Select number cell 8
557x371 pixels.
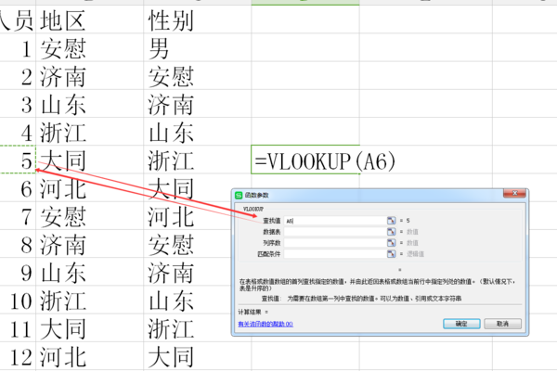[18, 244]
